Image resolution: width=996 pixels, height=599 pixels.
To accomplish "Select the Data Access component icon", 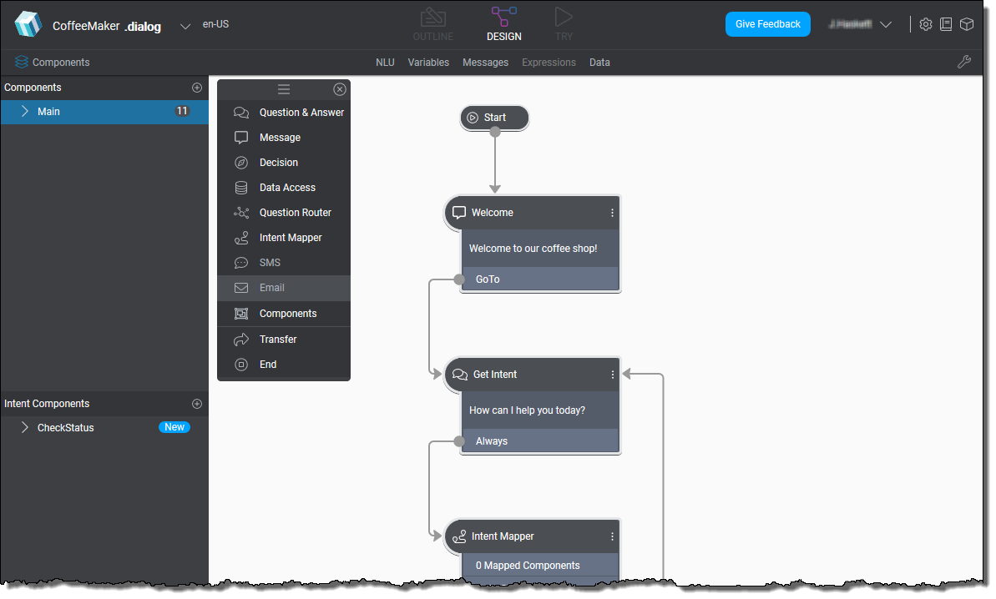I will (241, 187).
